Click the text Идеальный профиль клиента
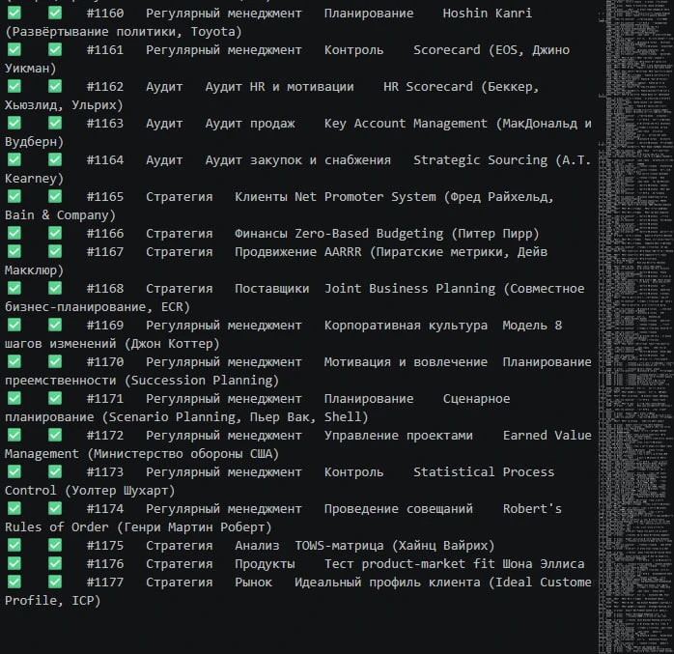Viewport: 674px width, 654px height. pos(387,583)
